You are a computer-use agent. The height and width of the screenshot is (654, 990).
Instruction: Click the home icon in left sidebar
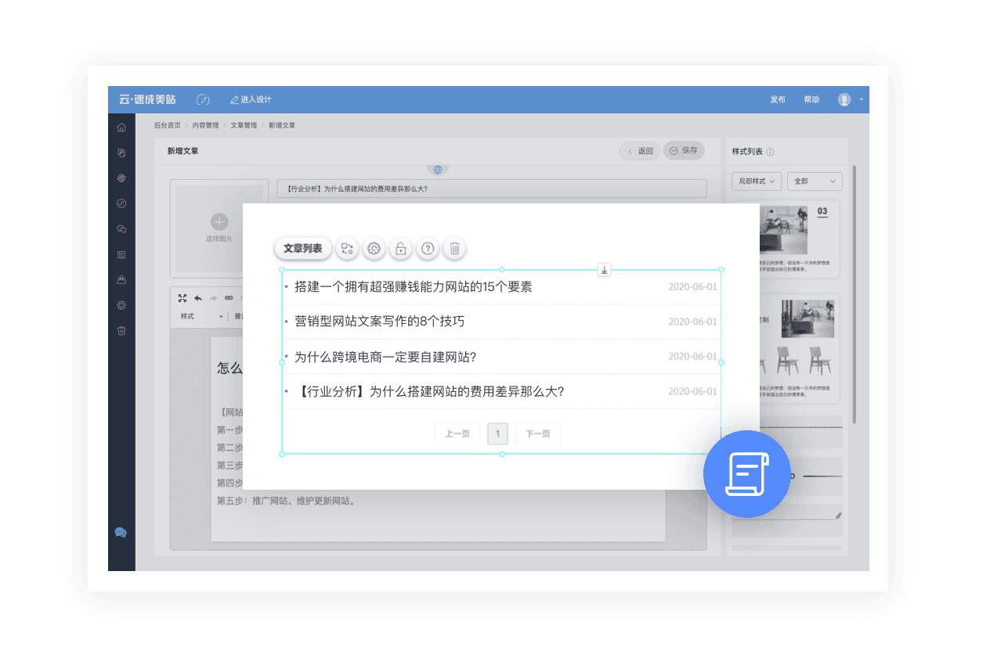[121, 128]
